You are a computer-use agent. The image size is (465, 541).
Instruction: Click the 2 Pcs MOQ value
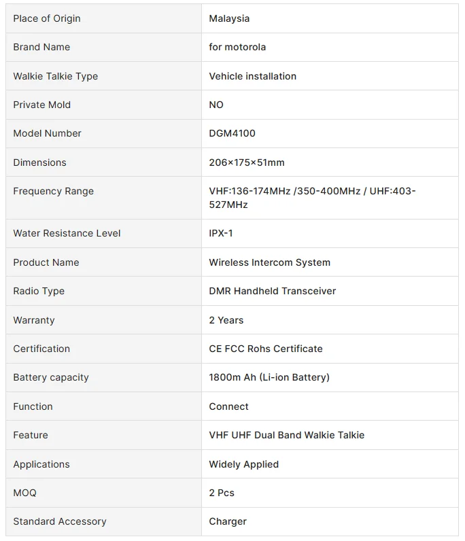coord(222,493)
